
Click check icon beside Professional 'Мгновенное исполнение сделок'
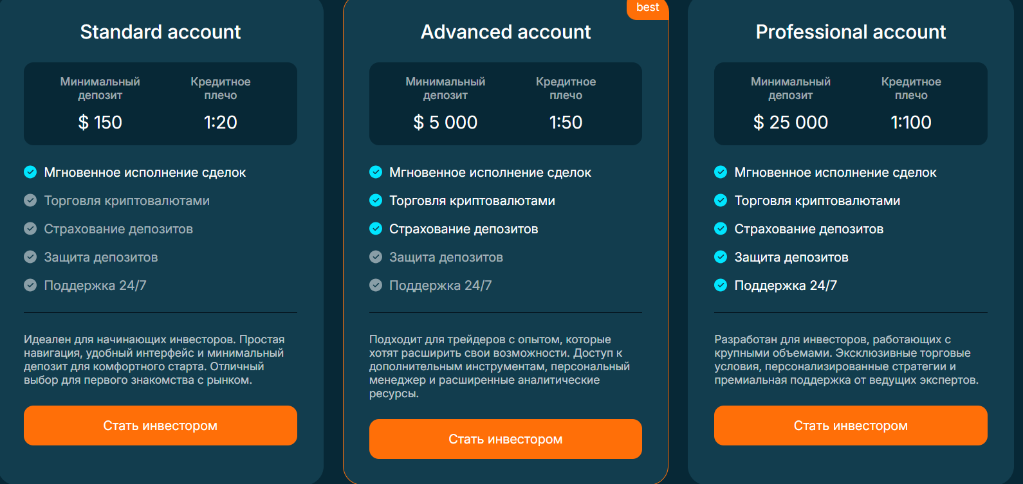click(721, 172)
